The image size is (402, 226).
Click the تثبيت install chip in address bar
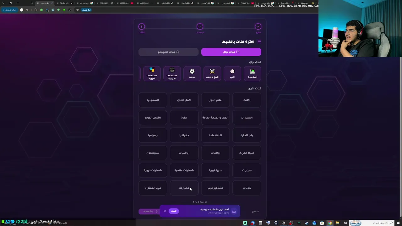click(86, 10)
